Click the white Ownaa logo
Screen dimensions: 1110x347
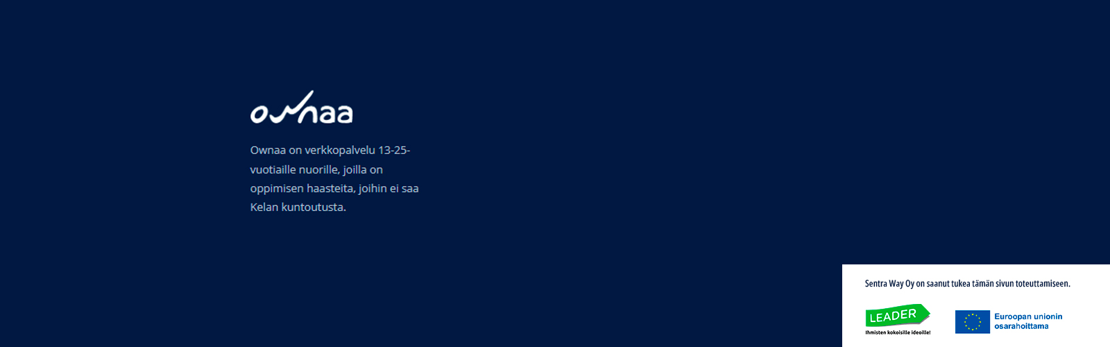(301, 108)
